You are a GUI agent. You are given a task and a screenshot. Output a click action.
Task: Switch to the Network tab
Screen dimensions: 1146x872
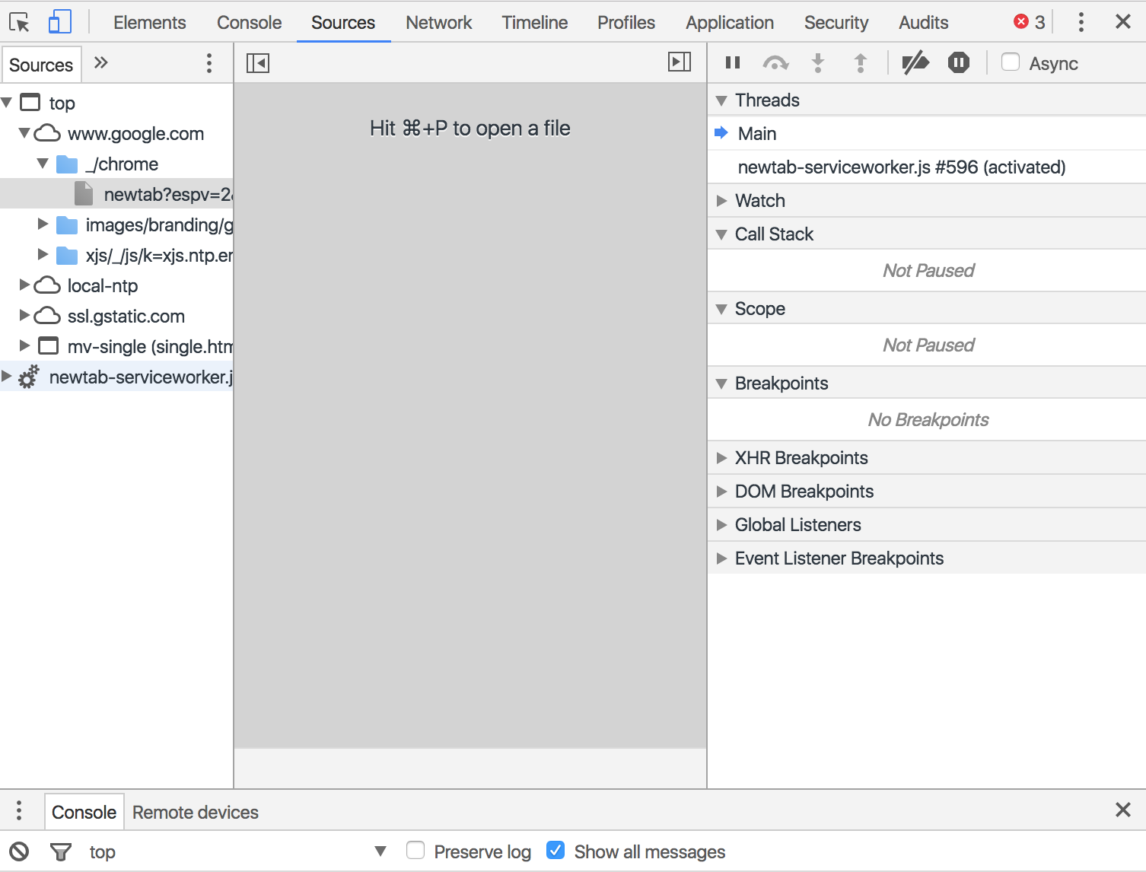[438, 23]
